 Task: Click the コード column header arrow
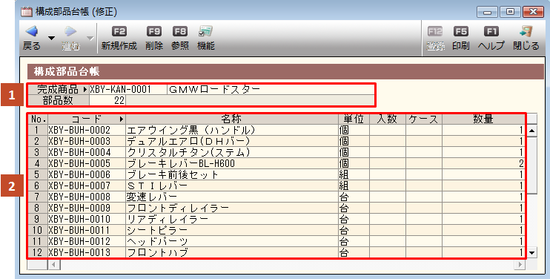pyautogui.click(x=122, y=119)
